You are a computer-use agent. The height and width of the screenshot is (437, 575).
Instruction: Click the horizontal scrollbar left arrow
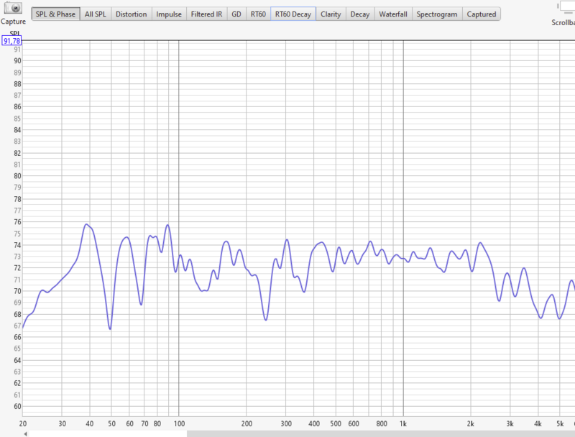pos(26,433)
